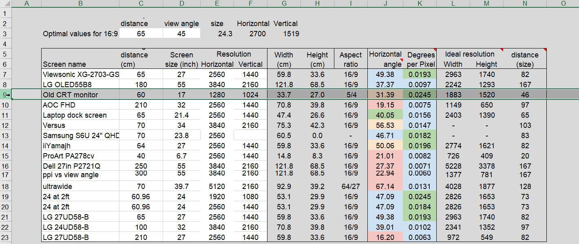Screen dimensions: 579x244
Task: Select the column G header
Action: coord(284,4)
